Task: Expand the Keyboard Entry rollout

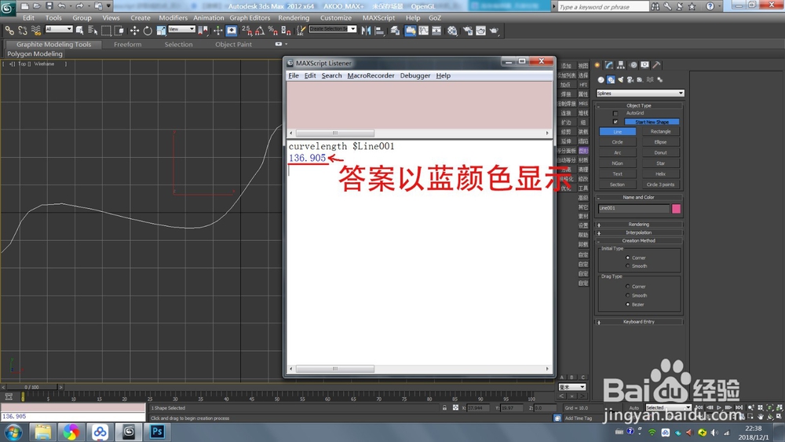Action: point(639,322)
